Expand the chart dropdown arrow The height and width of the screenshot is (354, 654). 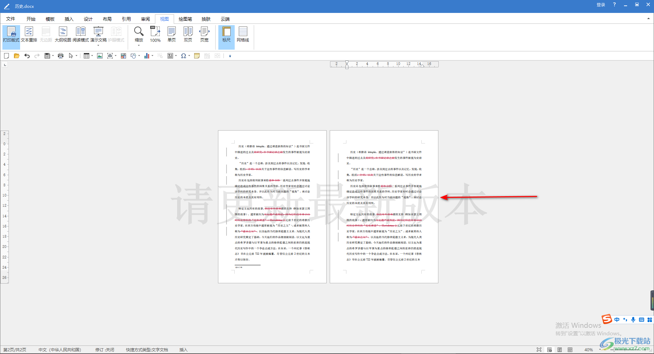tap(152, 56)
